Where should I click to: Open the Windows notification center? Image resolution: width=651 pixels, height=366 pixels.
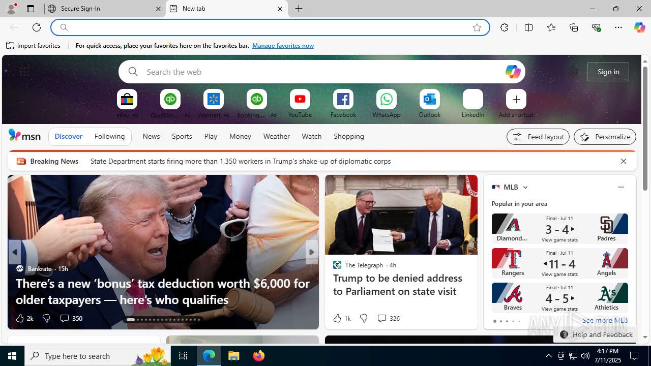pyautogui.click(x=635, y=356)
